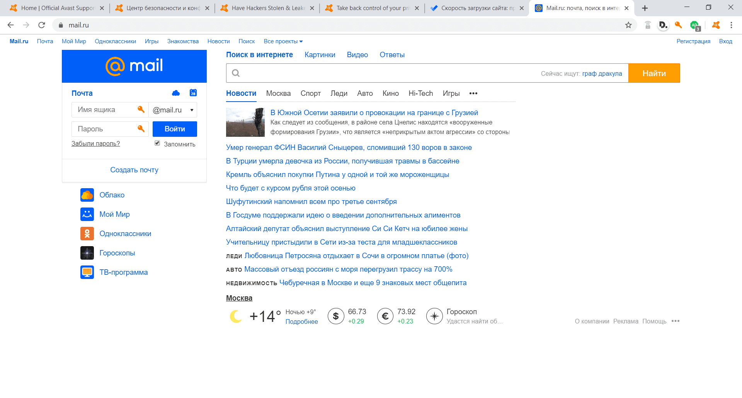Select the Авто news tab
This screenshot has height=398, width=742.
point(365,93)
